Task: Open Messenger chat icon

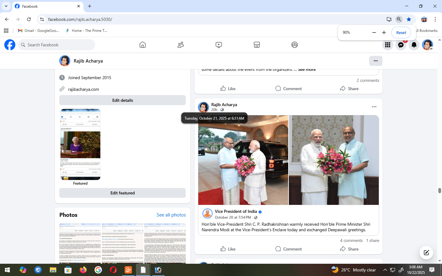Action: coord(401,45)
